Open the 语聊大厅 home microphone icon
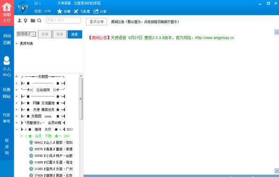This screenshot has height=177, width=279. 7,7
